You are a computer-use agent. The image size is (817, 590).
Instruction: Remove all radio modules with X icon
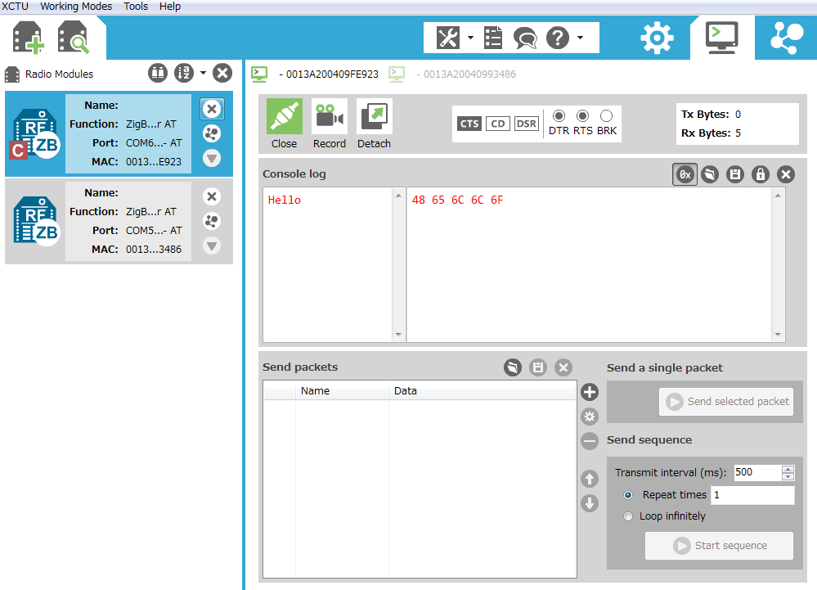222,73
